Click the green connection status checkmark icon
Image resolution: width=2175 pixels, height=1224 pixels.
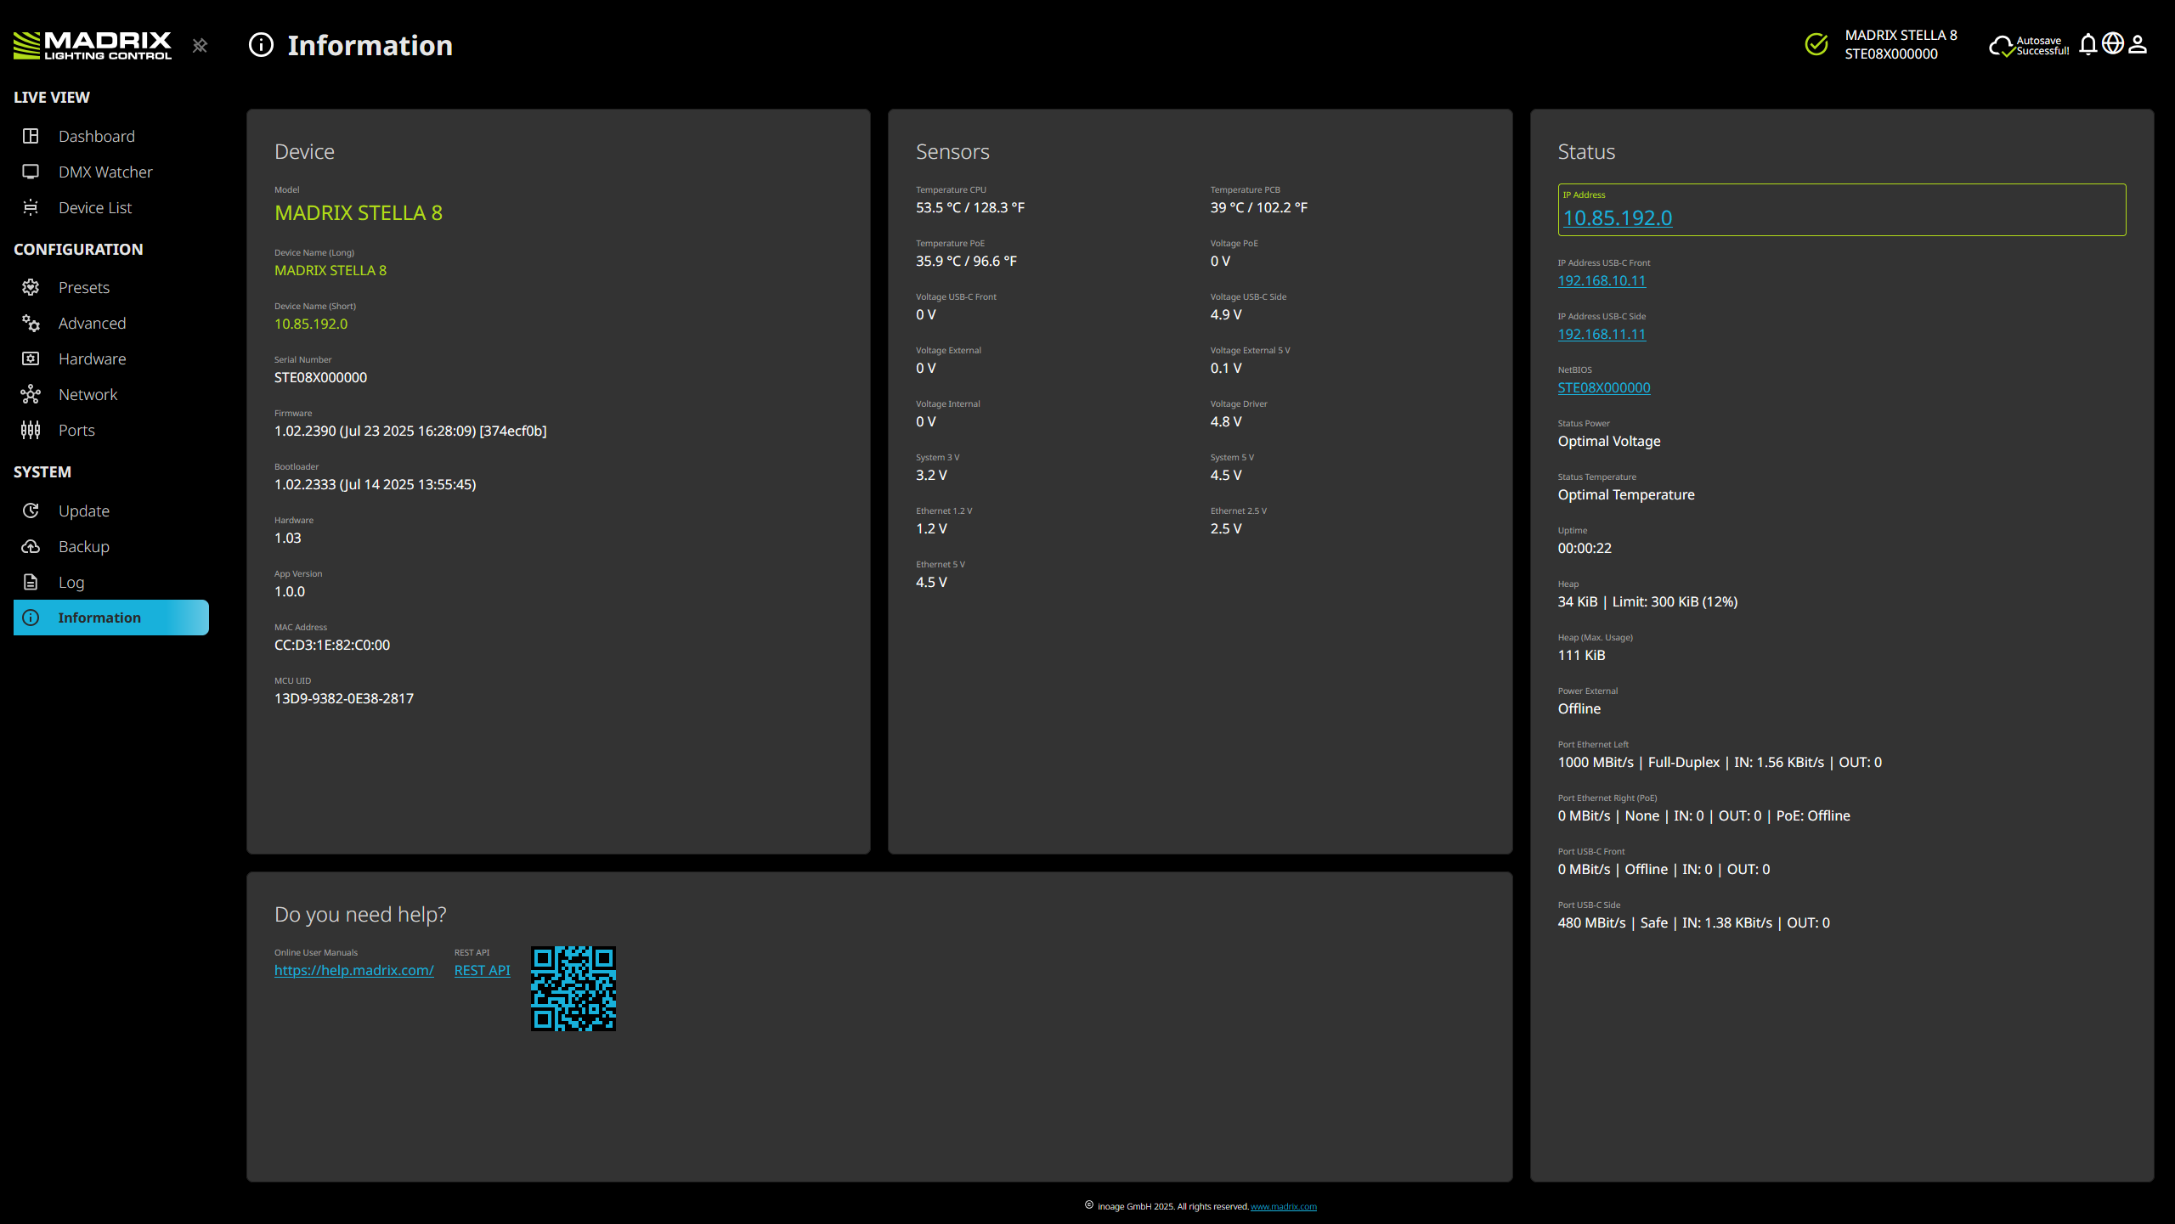[x=1816, y=44]
